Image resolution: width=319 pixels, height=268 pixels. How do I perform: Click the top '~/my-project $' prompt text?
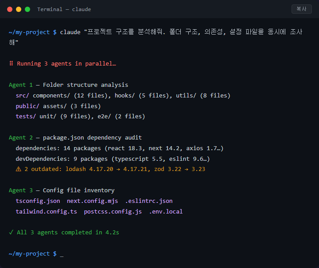tap(33, 32)
